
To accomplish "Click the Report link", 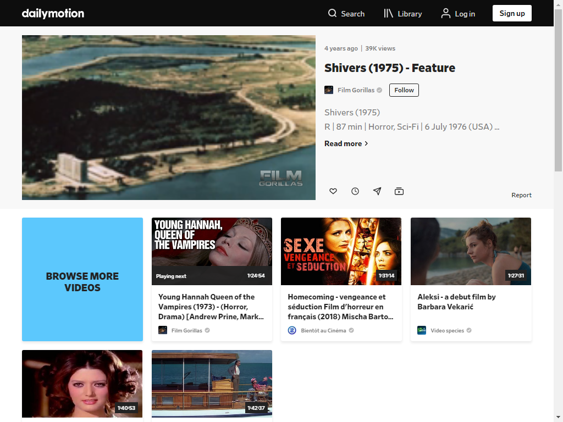I will click(x=521, y=195).
